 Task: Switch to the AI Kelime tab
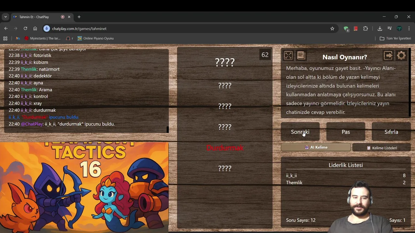(x=316, y=147)
